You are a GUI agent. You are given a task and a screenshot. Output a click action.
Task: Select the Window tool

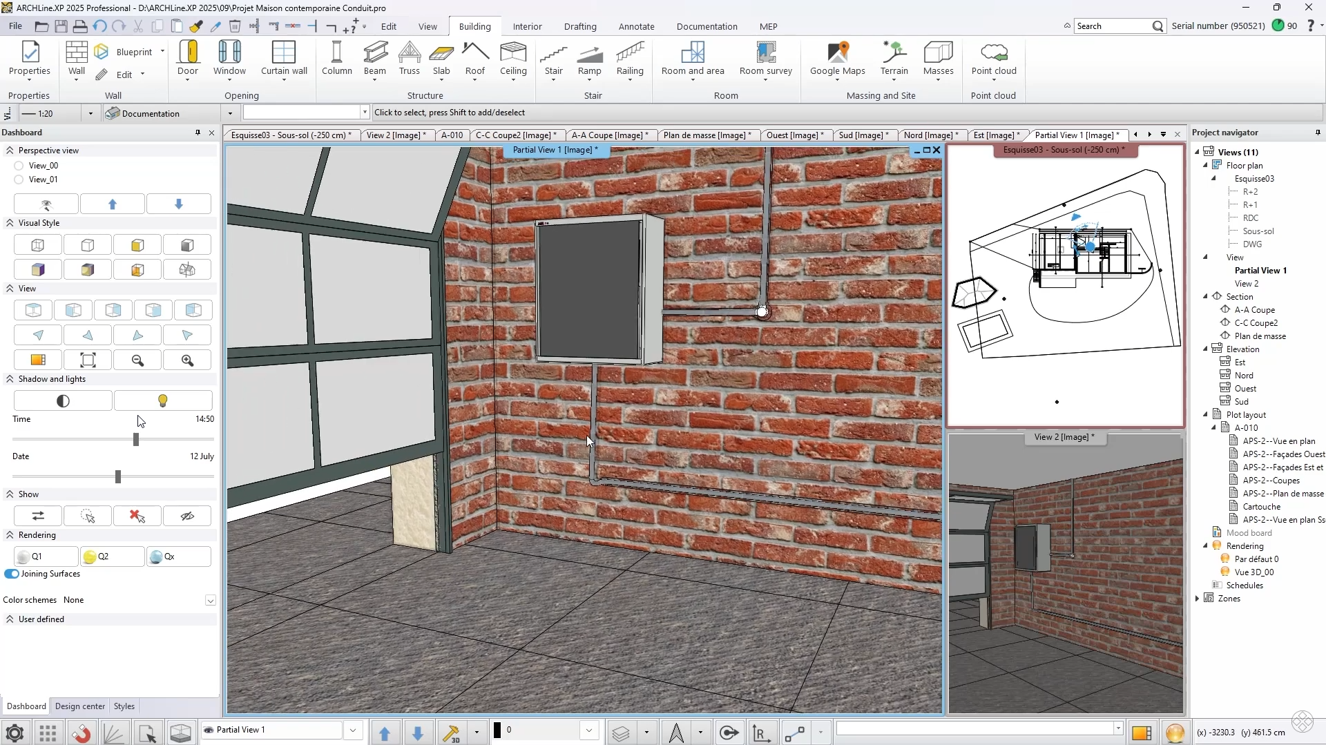tap(229, 58)
